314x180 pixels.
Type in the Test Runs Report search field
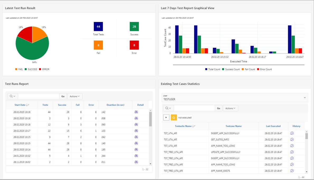coord(38,96)
